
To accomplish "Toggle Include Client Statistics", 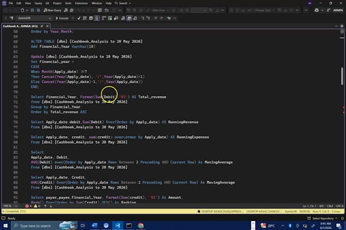I will coord(116,18).
